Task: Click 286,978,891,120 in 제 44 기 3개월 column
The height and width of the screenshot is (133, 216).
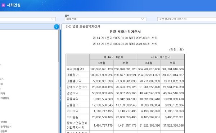Action: (102, 69)
